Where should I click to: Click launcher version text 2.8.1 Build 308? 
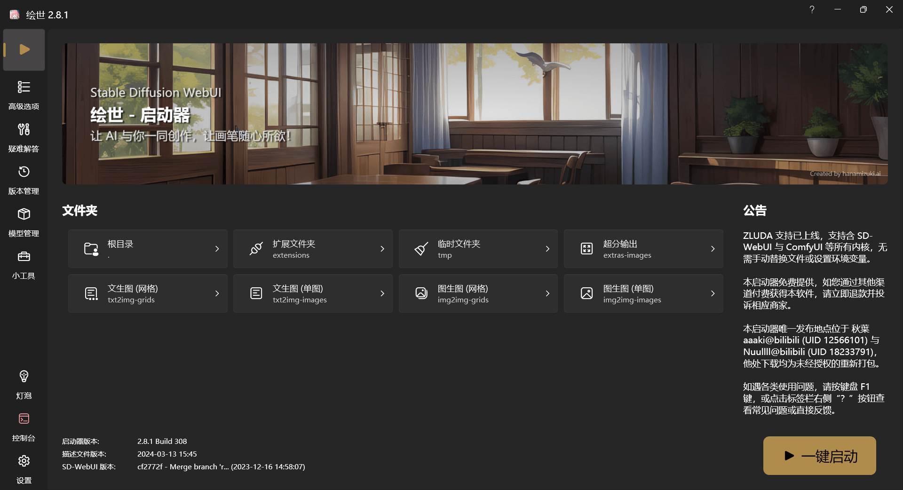[x=162, y=442]
